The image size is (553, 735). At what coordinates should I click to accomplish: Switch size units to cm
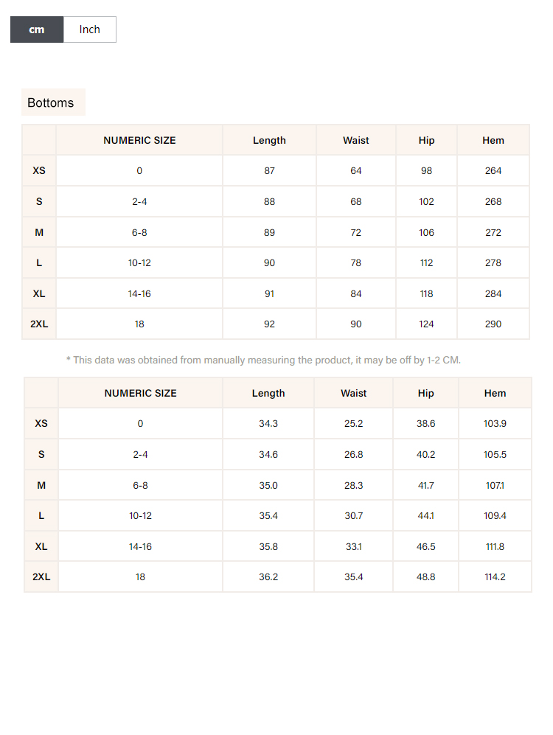pos(37,29)
